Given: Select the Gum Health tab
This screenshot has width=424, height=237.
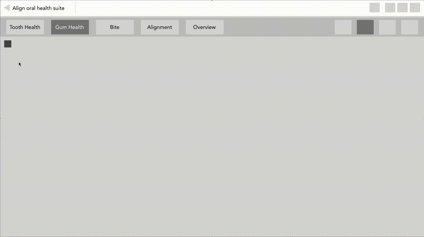Looking at the screenshot, I should pos(70,27).
